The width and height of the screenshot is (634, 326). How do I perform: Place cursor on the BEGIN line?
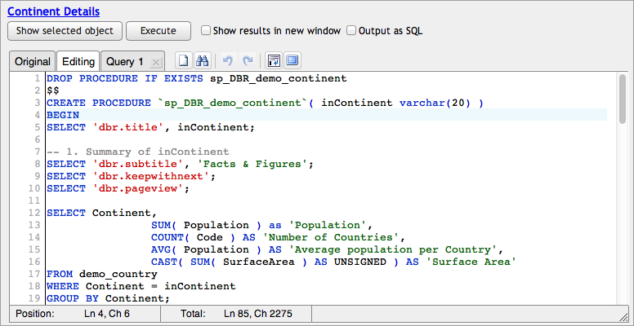tap(63, 115)
